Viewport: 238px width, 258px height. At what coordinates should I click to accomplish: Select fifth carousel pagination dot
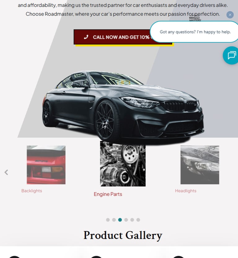pyautogui.click(x=132, y=220)
